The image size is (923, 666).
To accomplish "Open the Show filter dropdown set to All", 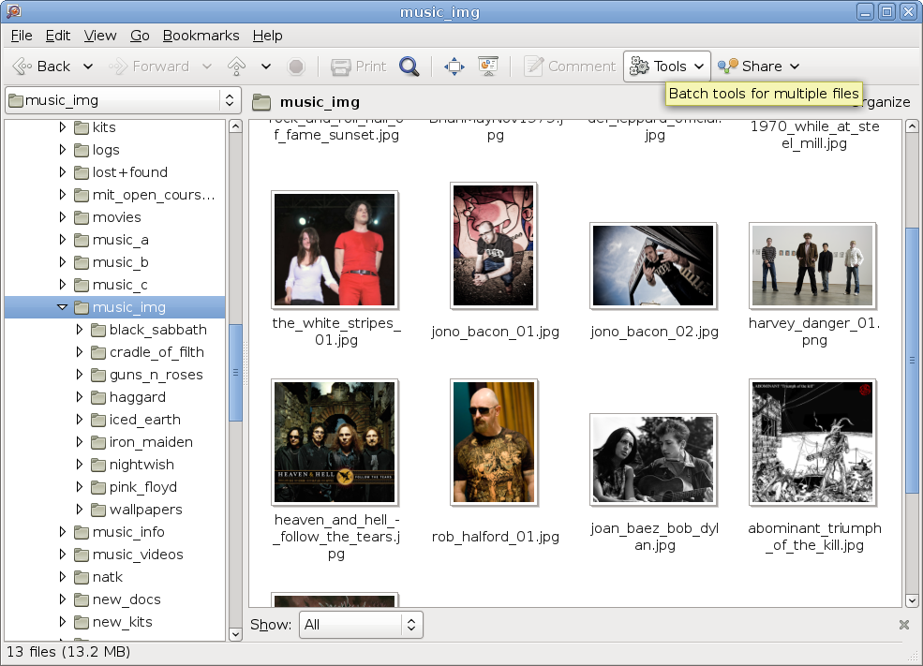I will (361, 625).
